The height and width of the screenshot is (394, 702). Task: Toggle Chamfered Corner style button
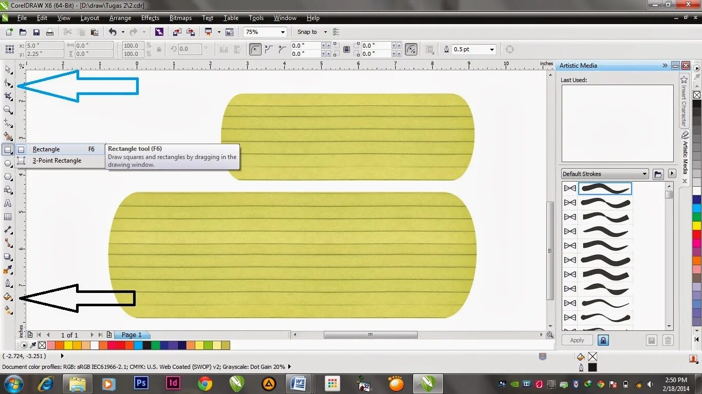(x=282, y=49)
